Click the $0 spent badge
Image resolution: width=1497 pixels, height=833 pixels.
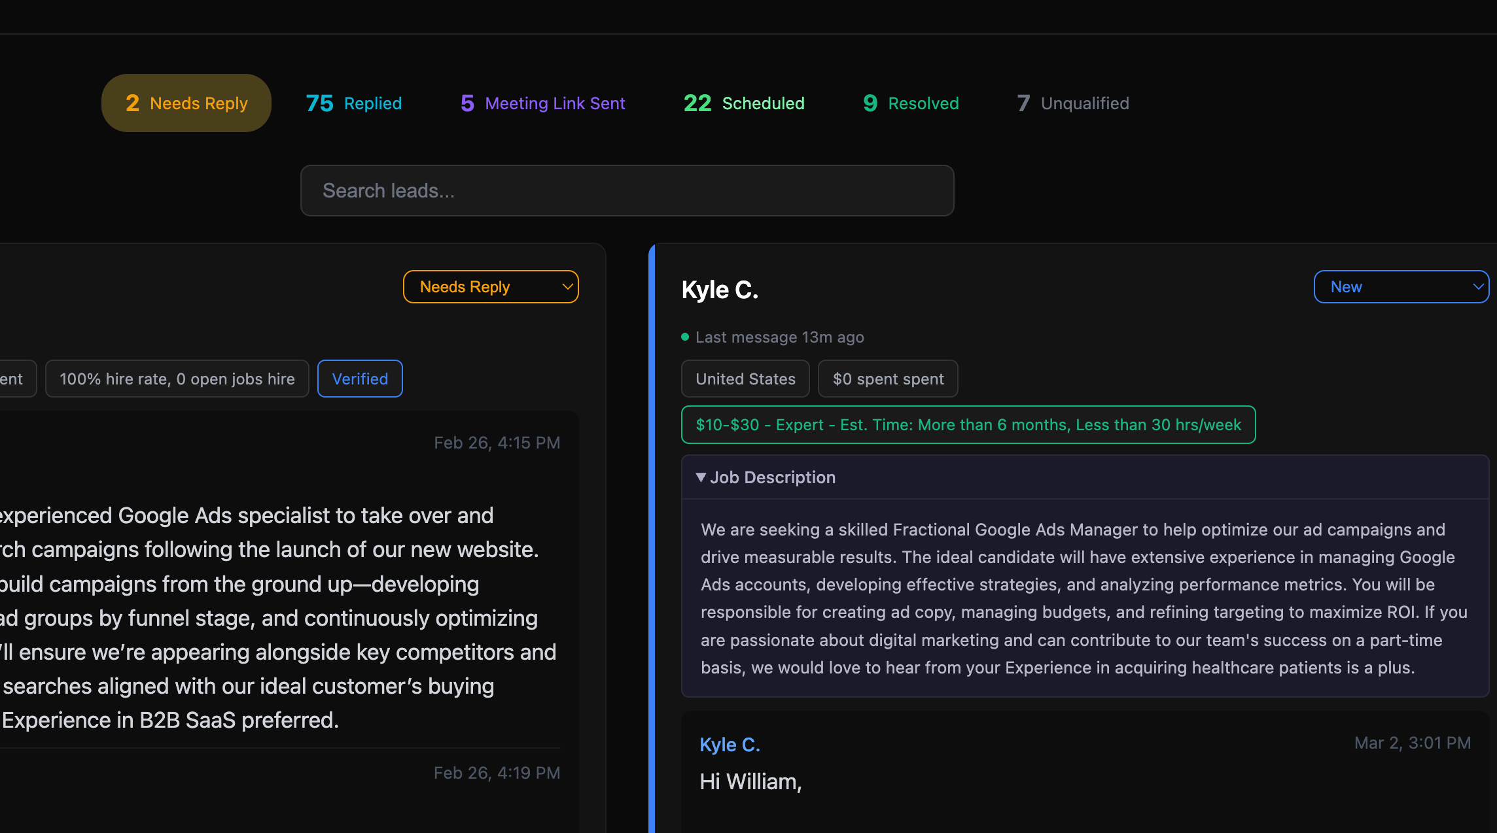coord(888,379)
